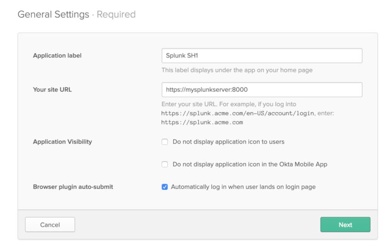Click the example text 'https://splunk.acme.com'
Viewport: 388px width, 247px height.
pyautogui.click(x=202, y=122)
